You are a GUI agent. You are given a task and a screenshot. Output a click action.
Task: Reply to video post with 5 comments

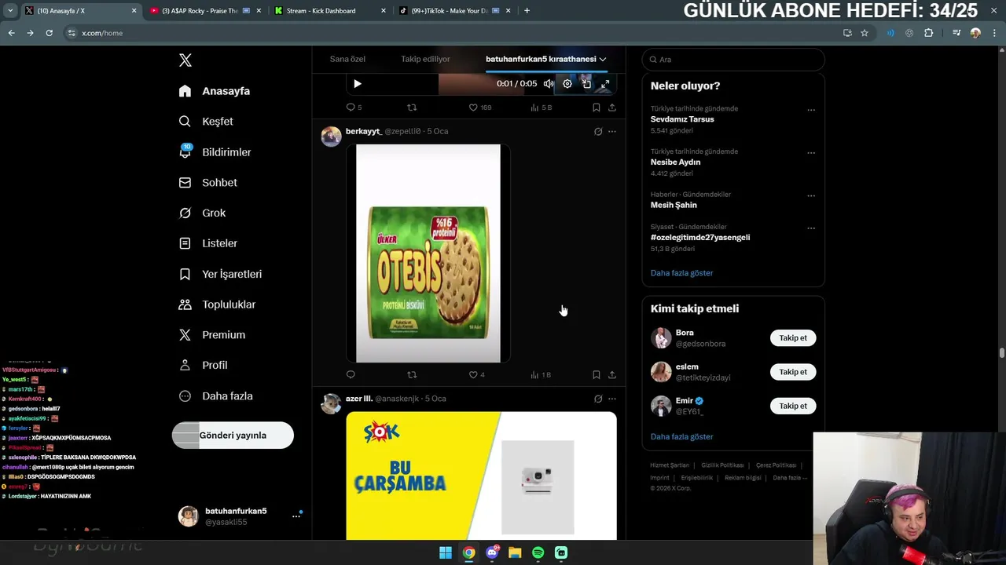[x=354, y=108]
